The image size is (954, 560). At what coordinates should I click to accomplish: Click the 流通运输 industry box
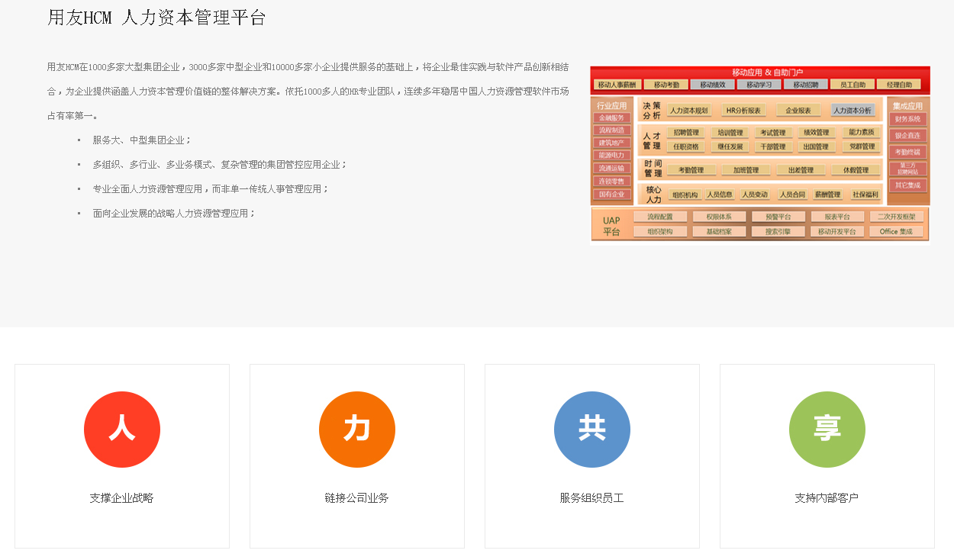click(611, 169)
